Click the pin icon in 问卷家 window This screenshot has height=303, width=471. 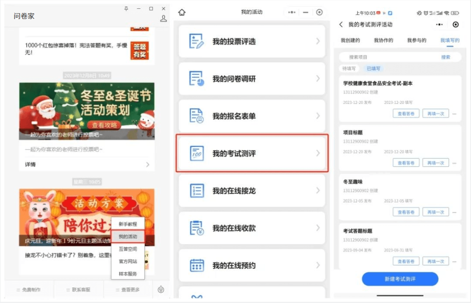pos(126,9)
